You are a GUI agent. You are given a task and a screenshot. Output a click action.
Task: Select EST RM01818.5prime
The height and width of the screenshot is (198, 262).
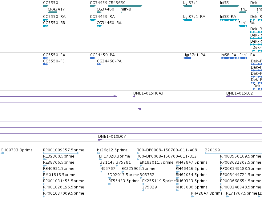(x=59, y=175)
